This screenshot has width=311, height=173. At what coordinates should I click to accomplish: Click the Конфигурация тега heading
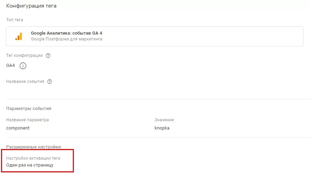coord(31,6)
